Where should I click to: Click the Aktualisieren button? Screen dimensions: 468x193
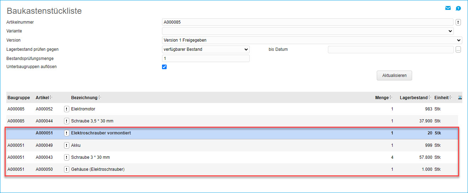(x=394, y=76)
